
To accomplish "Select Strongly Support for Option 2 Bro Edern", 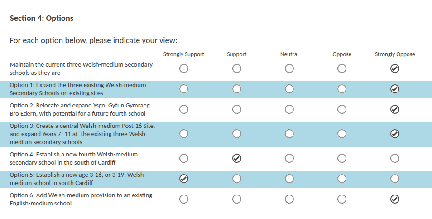I will [184, 109].
